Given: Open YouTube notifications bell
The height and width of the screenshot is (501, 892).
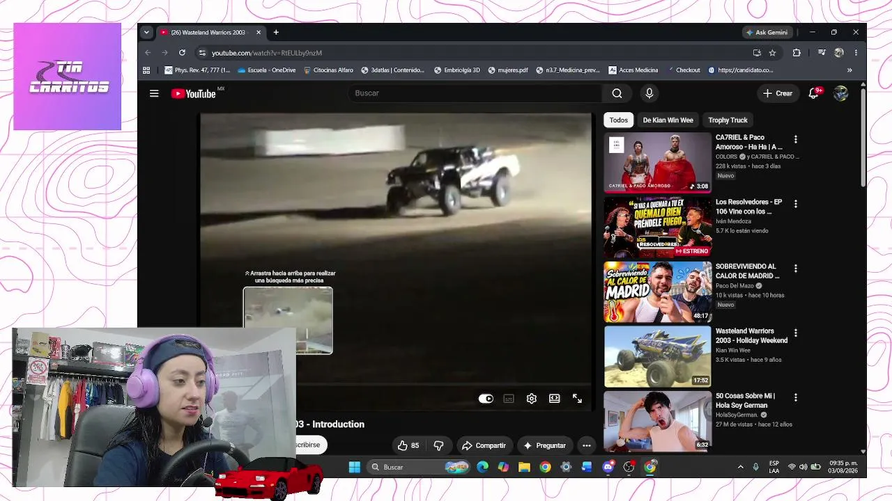Looking at the screenshot, I should [x=813, y=93].
